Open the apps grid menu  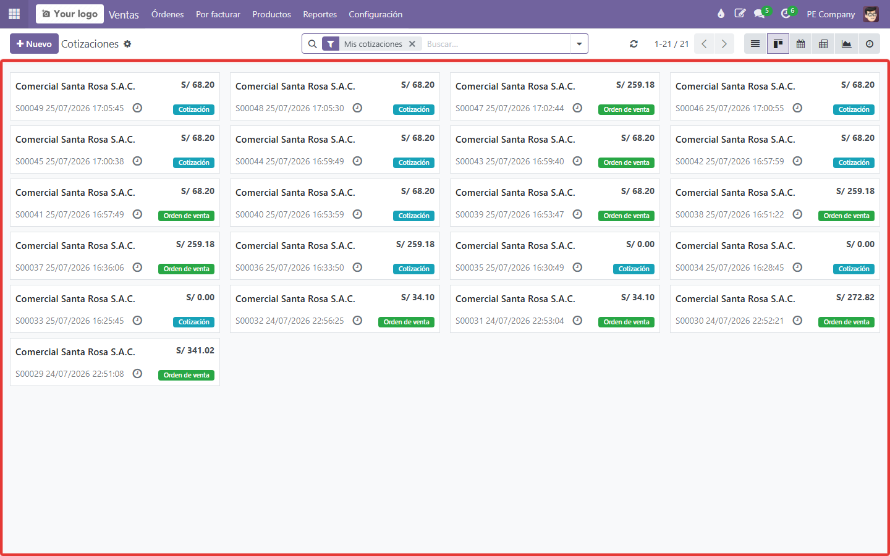[14, 14]
